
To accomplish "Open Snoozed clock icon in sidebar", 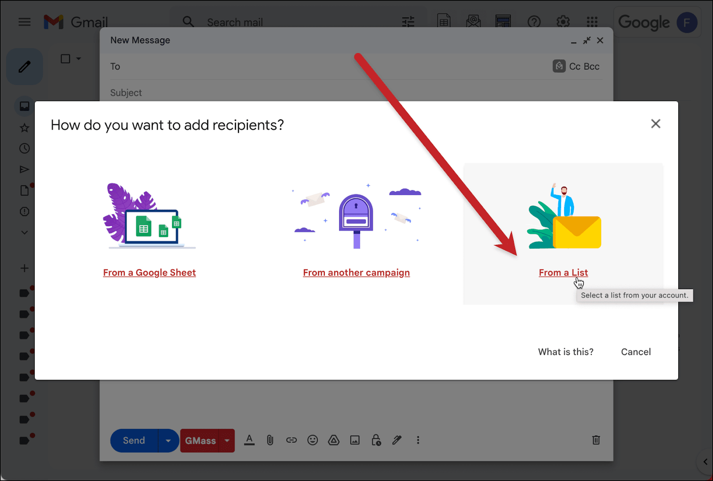I will 25,148.
